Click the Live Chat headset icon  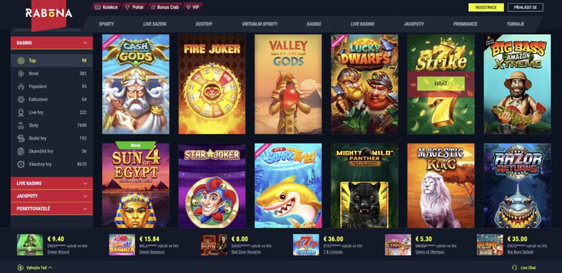[x=515, y=268]
